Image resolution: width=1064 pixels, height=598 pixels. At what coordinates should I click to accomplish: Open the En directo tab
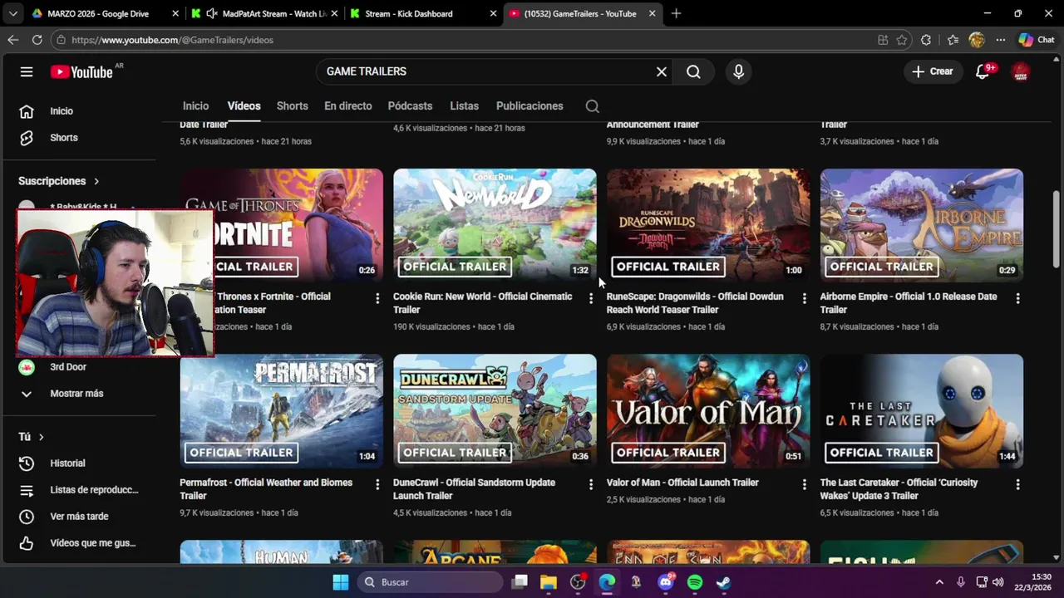[x=347, y=106]
